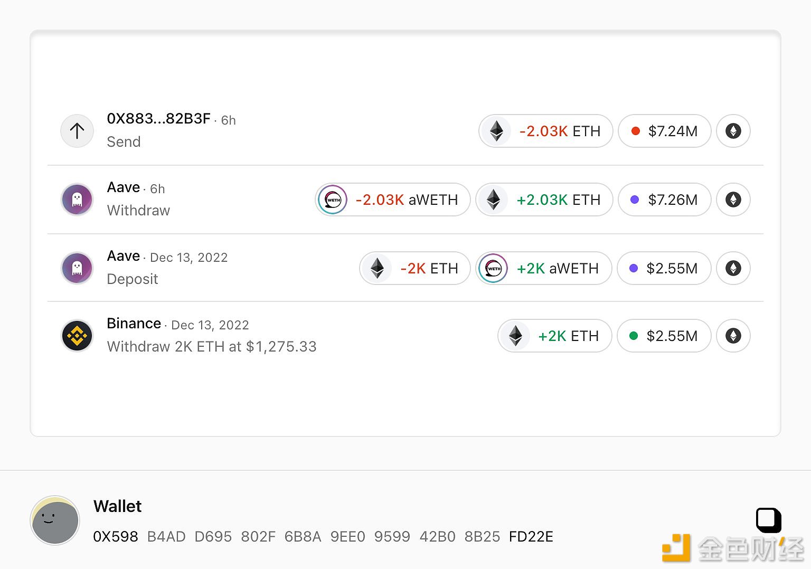This screenshot has height=569, width=811.
Task: Open Ethereum chain icon on Binance row
Action: 733,336
